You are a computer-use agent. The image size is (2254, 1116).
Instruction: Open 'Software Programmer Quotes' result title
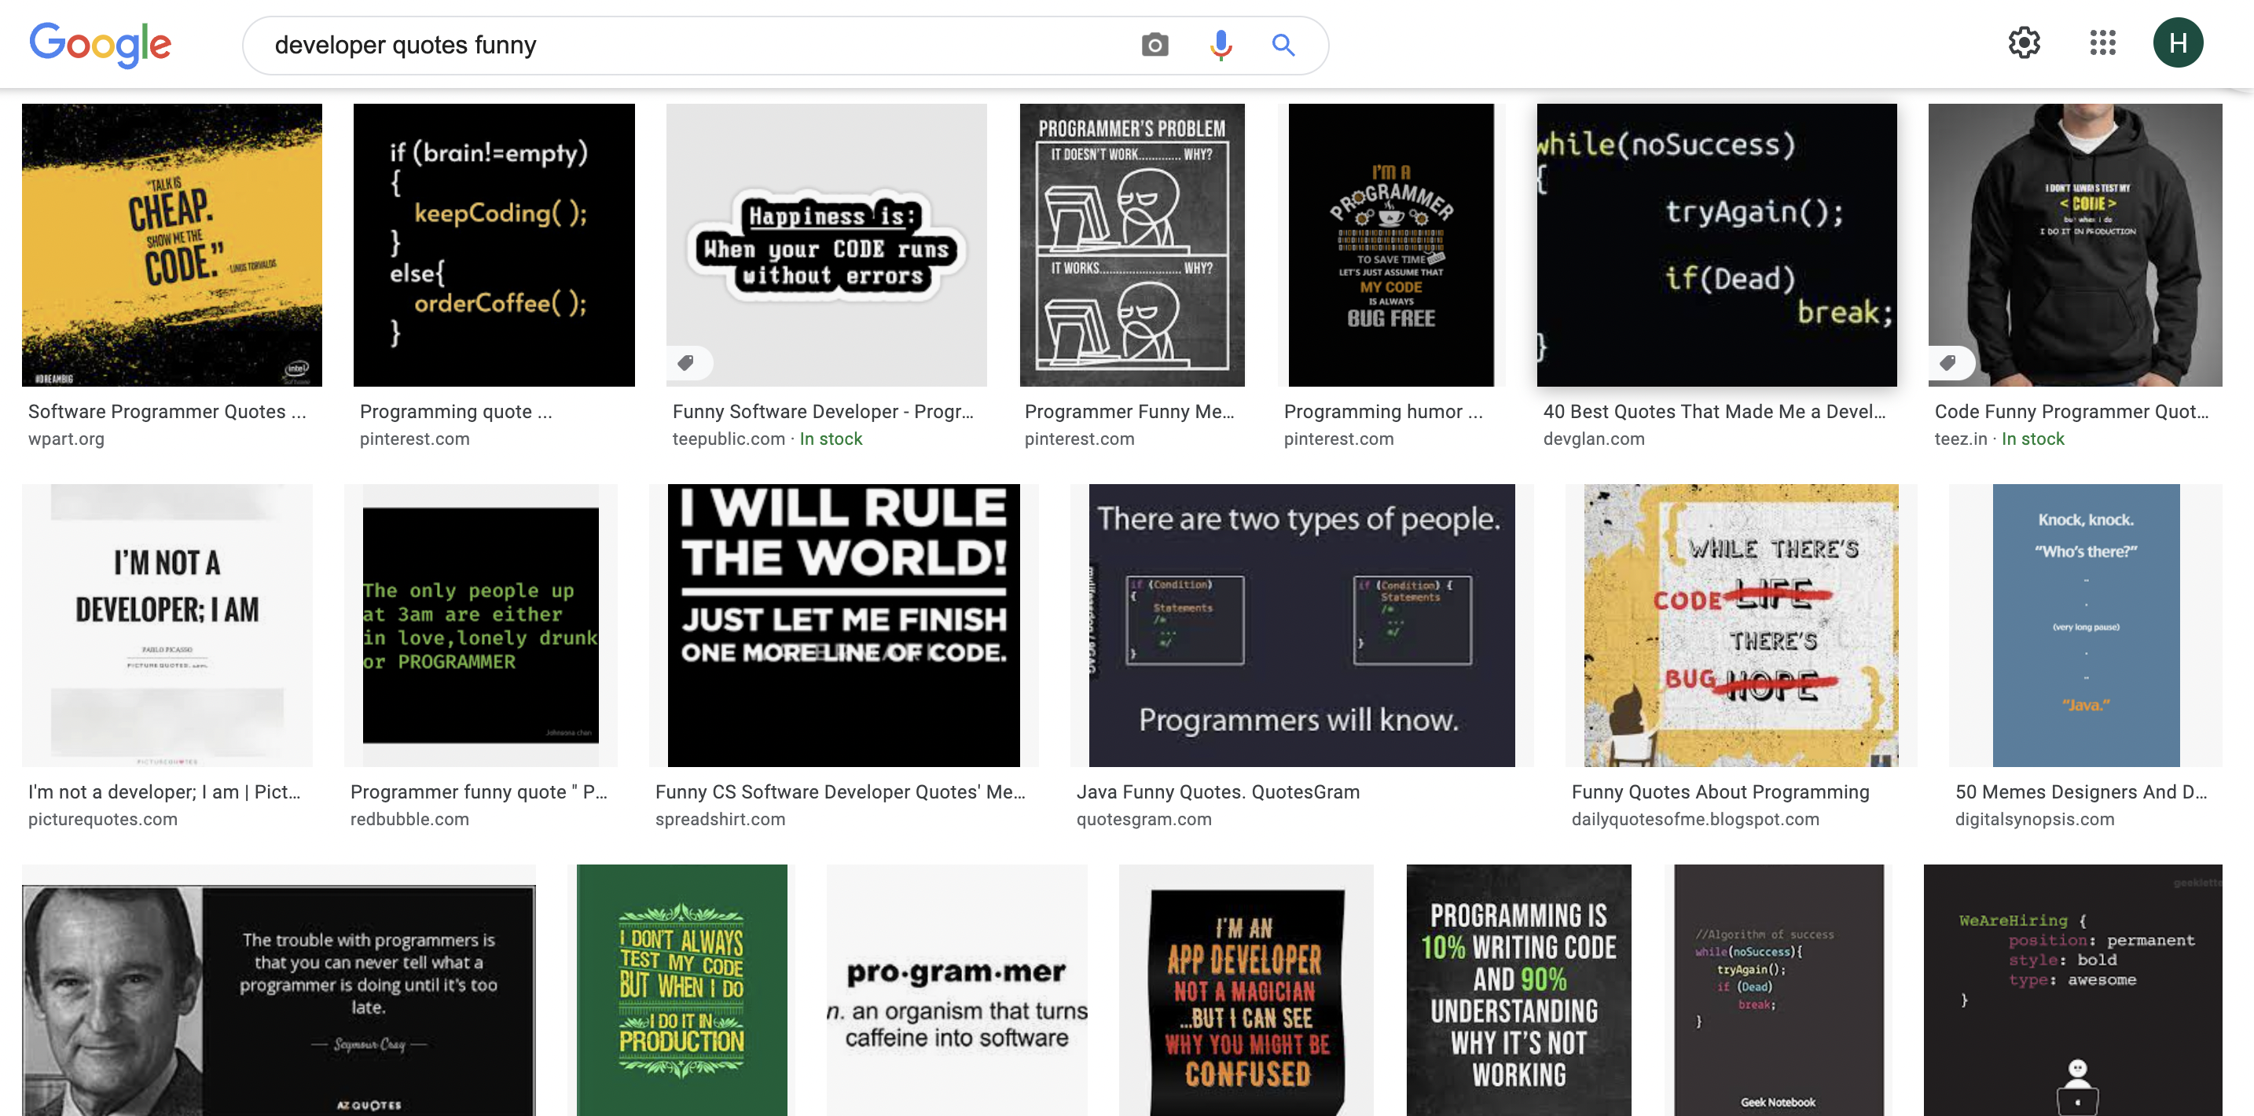(x=167, y=411)
